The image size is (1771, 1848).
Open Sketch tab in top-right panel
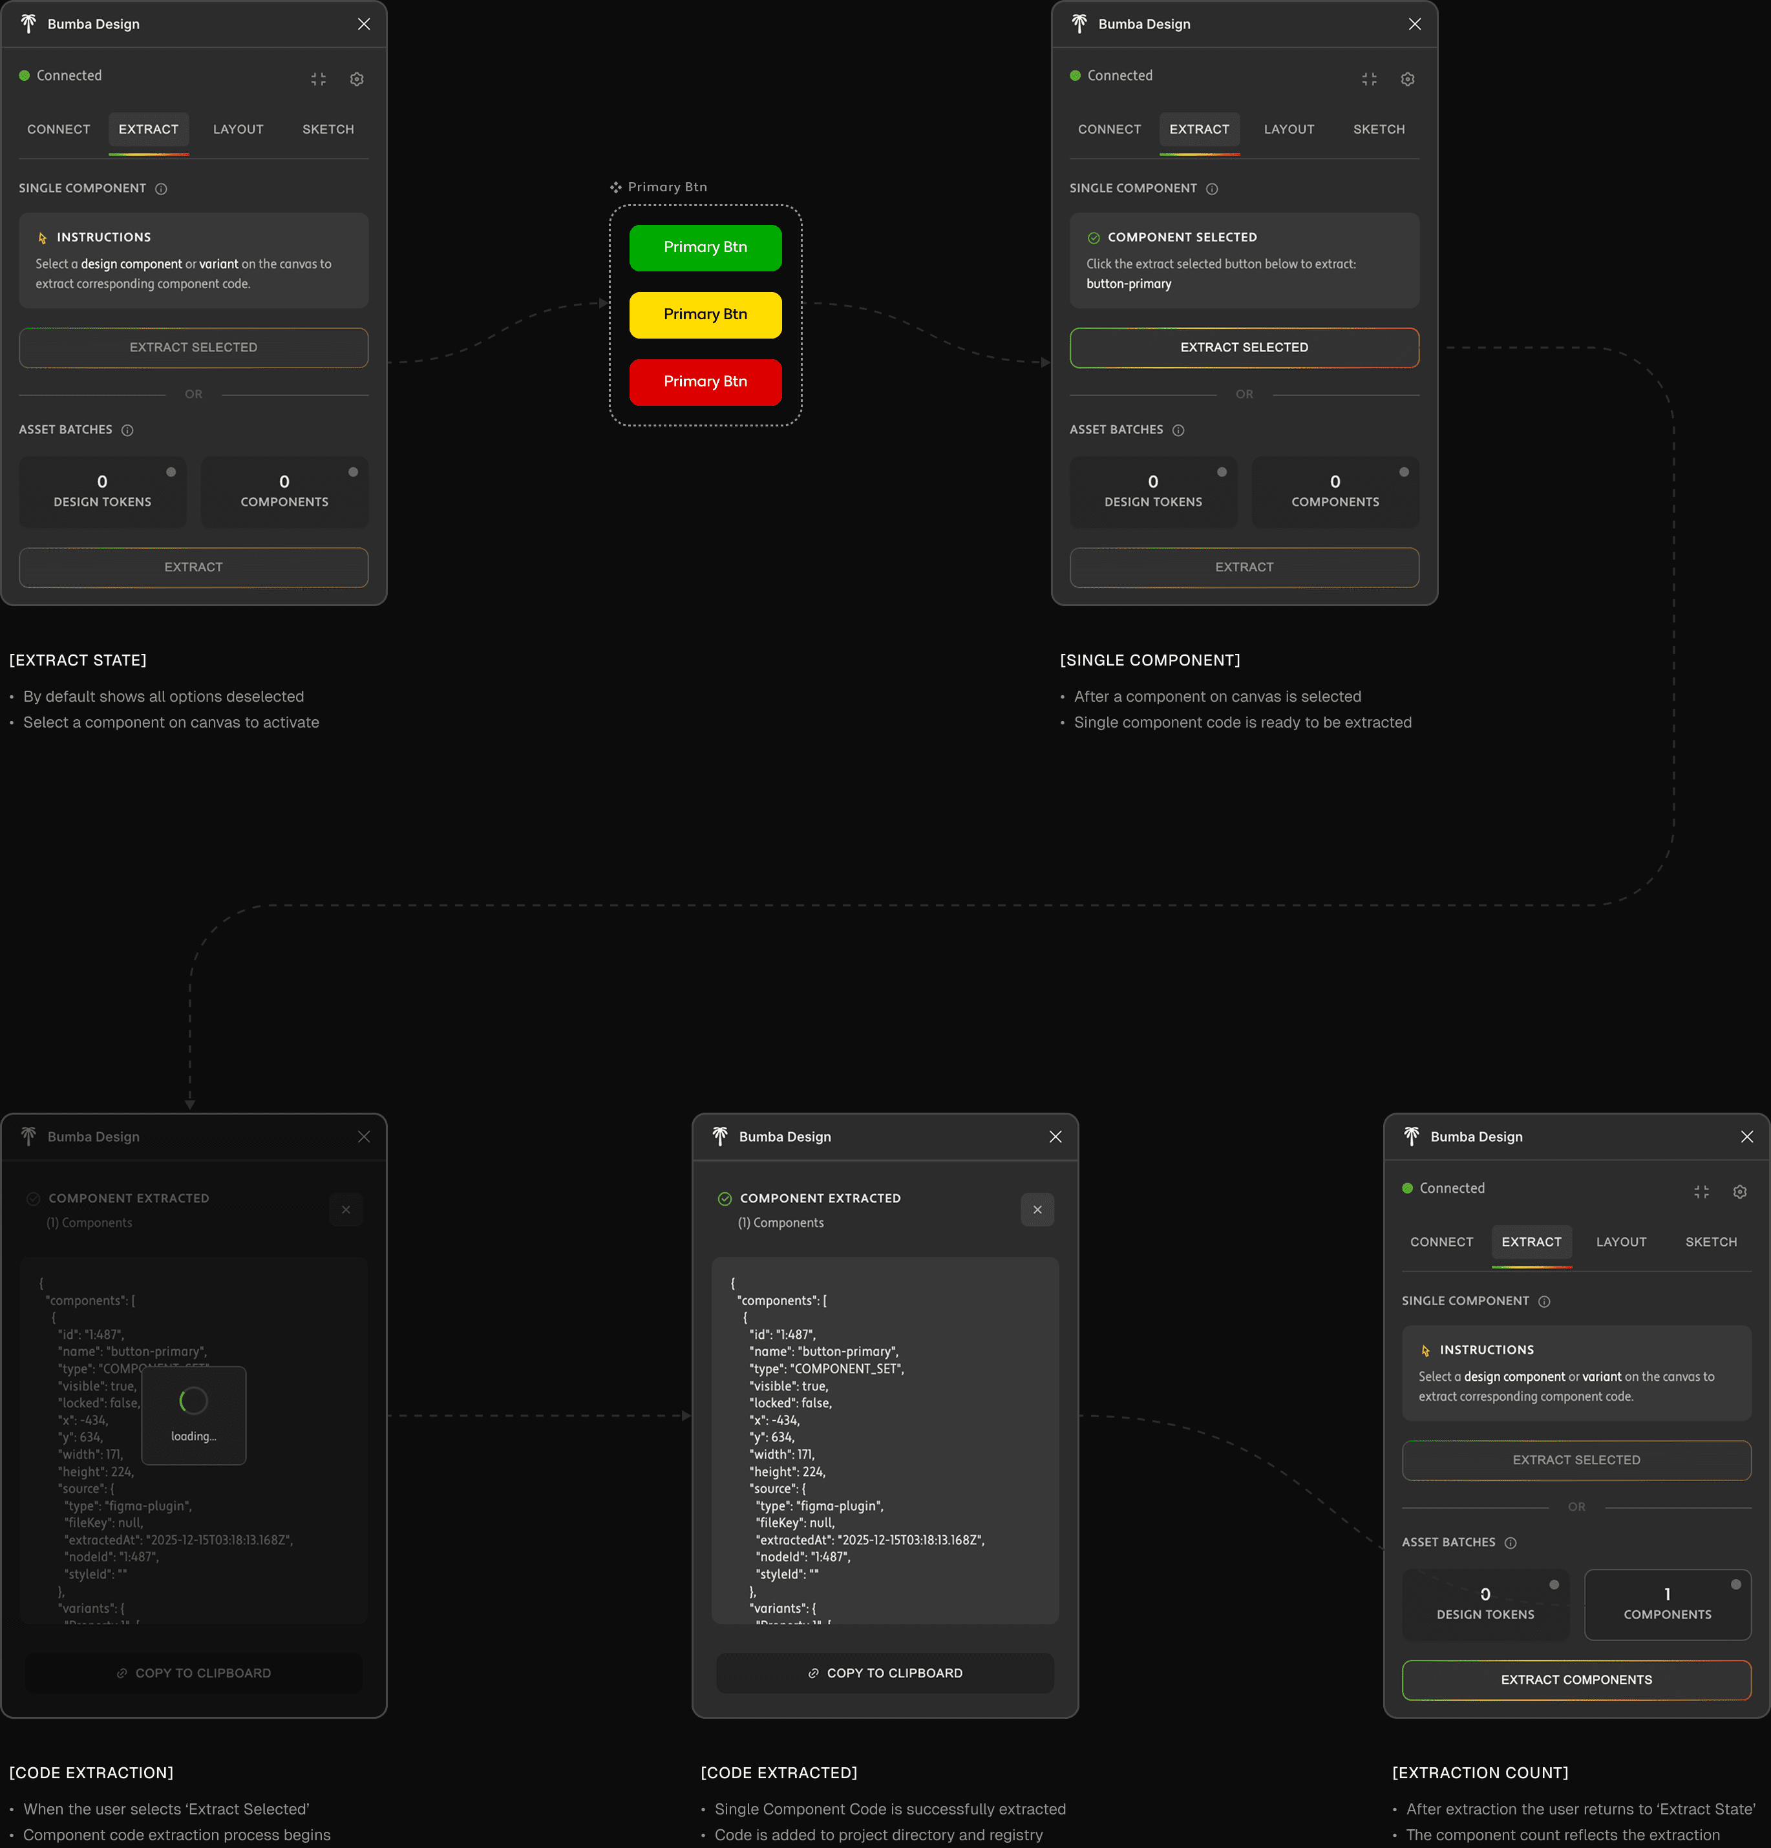1378,129
